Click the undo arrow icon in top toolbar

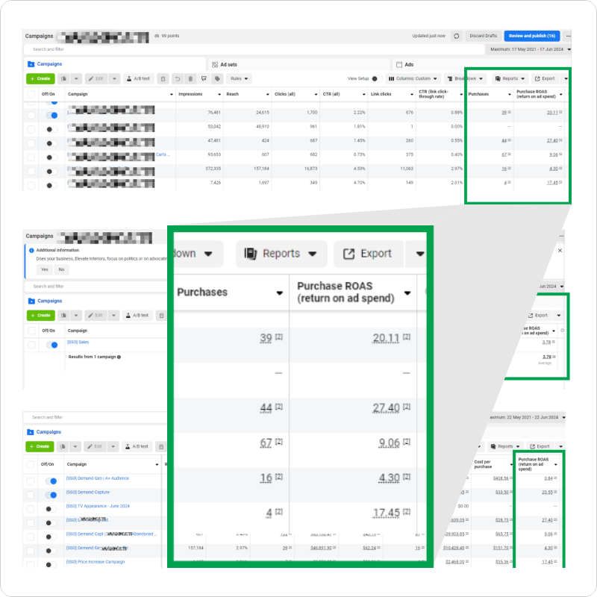177,78
